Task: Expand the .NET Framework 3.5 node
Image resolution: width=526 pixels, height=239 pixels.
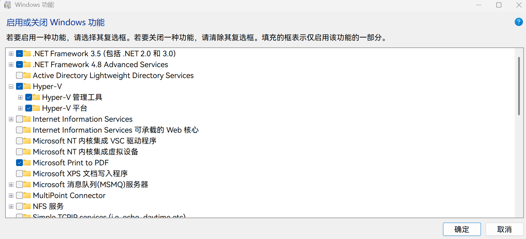Action: [11, 54]
